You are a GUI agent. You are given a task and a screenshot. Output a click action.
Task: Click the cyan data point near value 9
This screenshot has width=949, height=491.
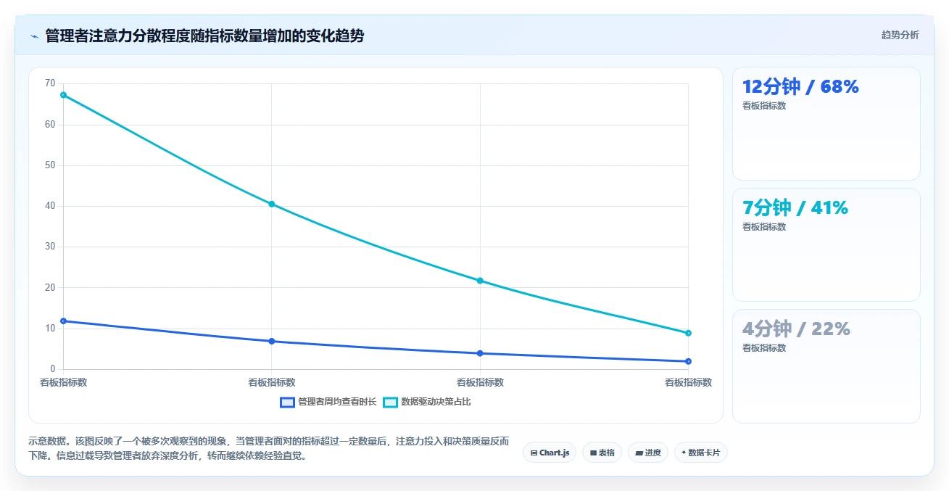click(688, 333)
